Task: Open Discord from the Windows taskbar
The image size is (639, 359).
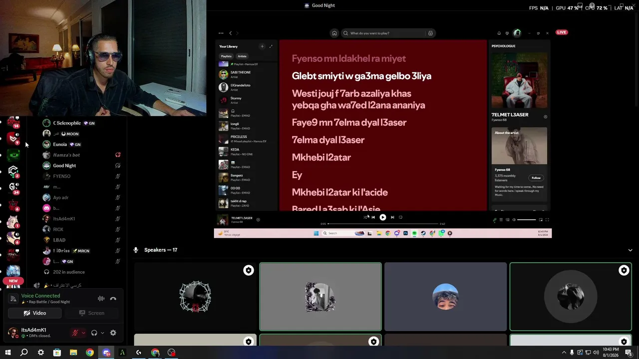Action: 106,353
